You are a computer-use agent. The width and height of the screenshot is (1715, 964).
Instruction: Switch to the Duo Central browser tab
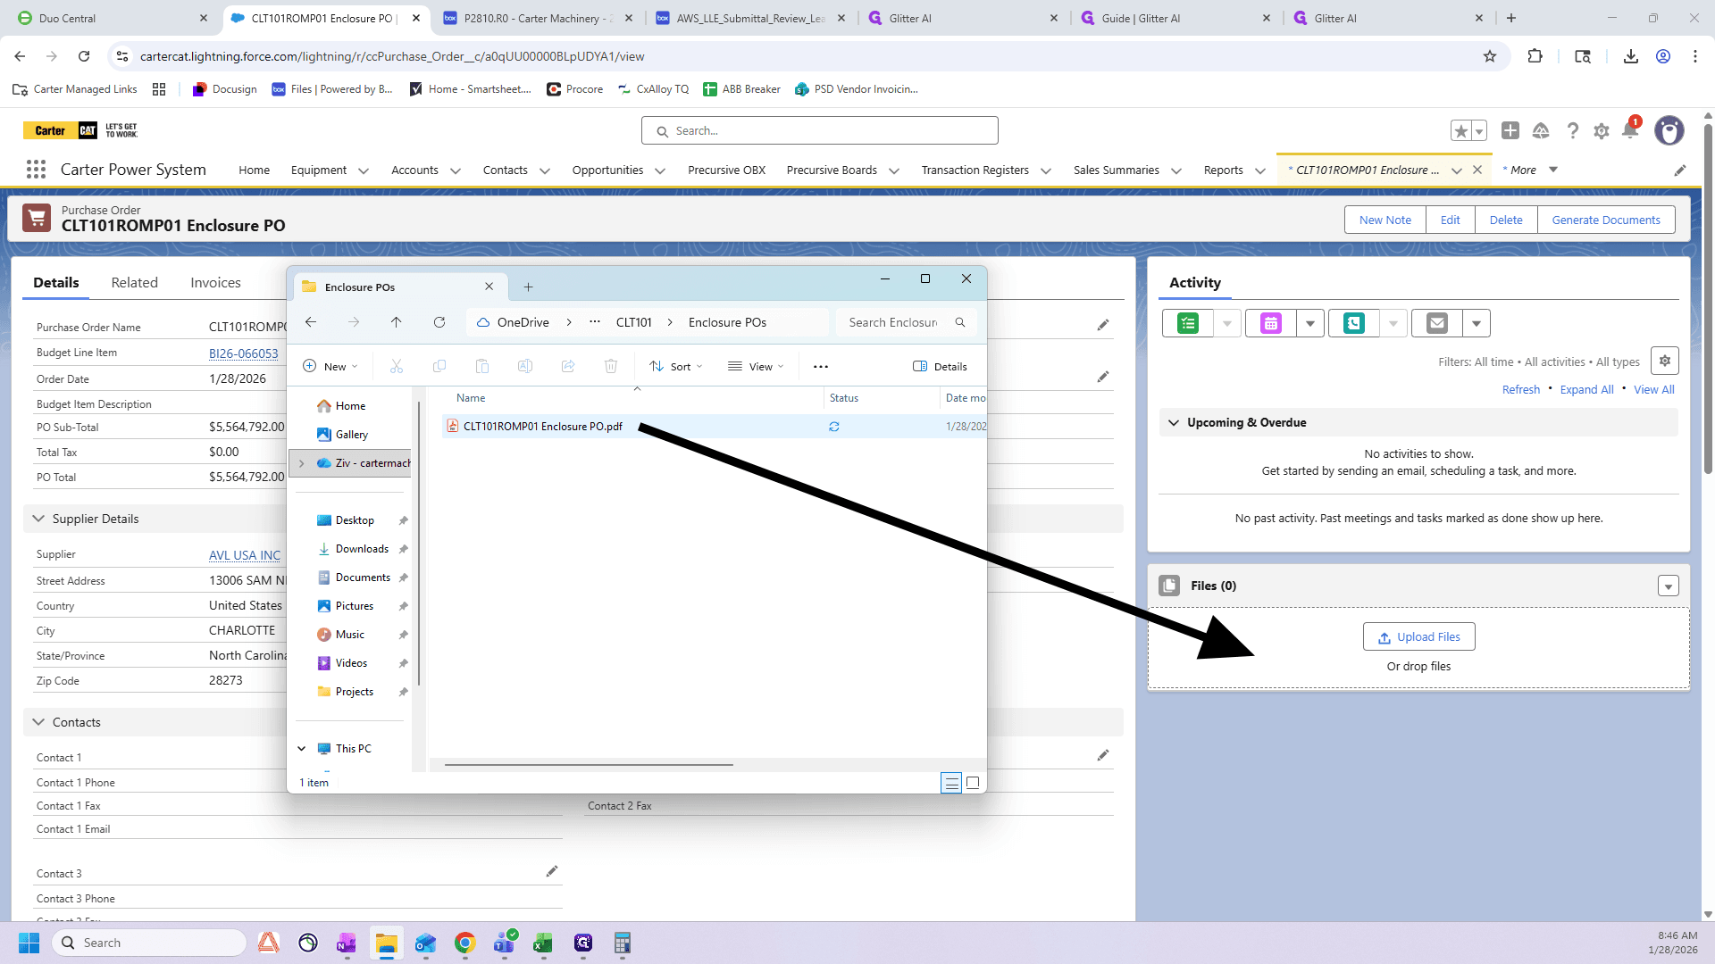pos(112,18)
